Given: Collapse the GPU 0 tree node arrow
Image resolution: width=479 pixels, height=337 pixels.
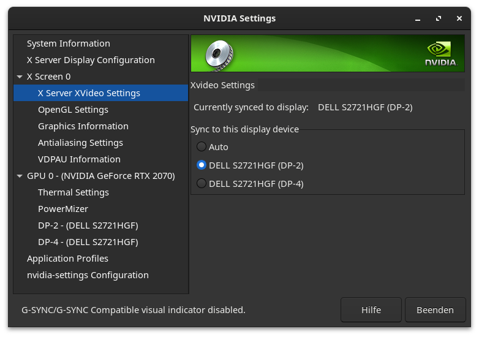Looking at the screenshot, I should click(20, 176).
